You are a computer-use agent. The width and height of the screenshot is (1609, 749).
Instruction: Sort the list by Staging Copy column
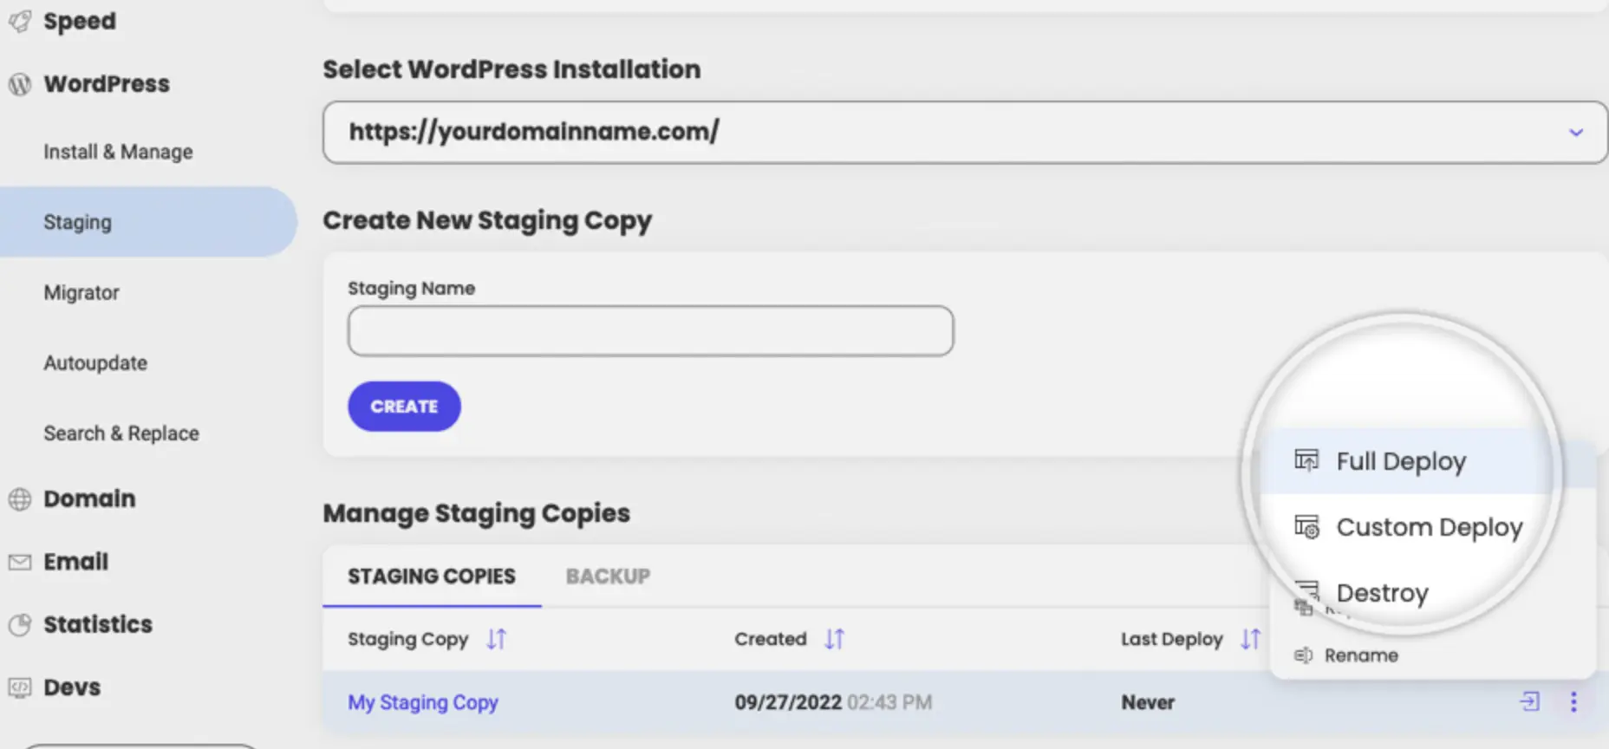coord(496,640)
